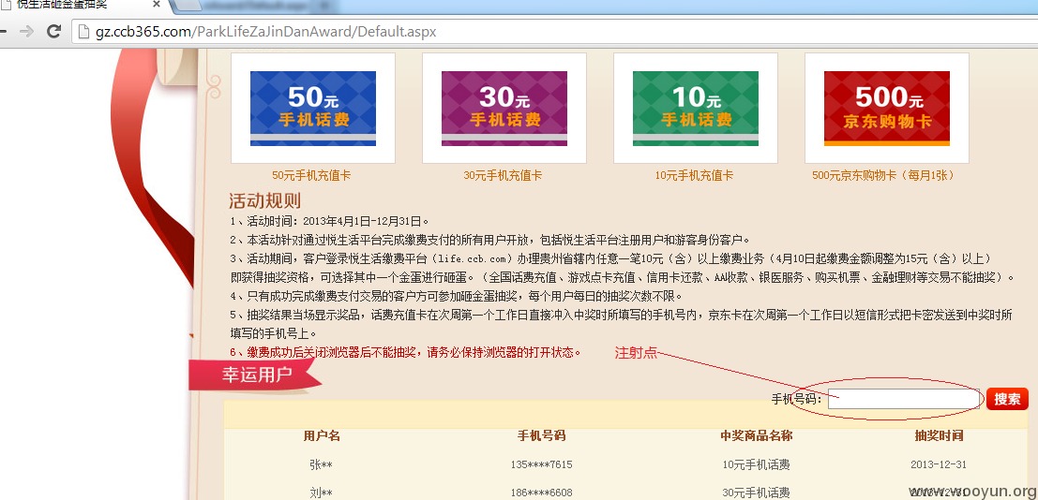Click the 抽奖时间 column header
Image resolution: width=1038 pixels, height=500 pixels.
point(939,435)
